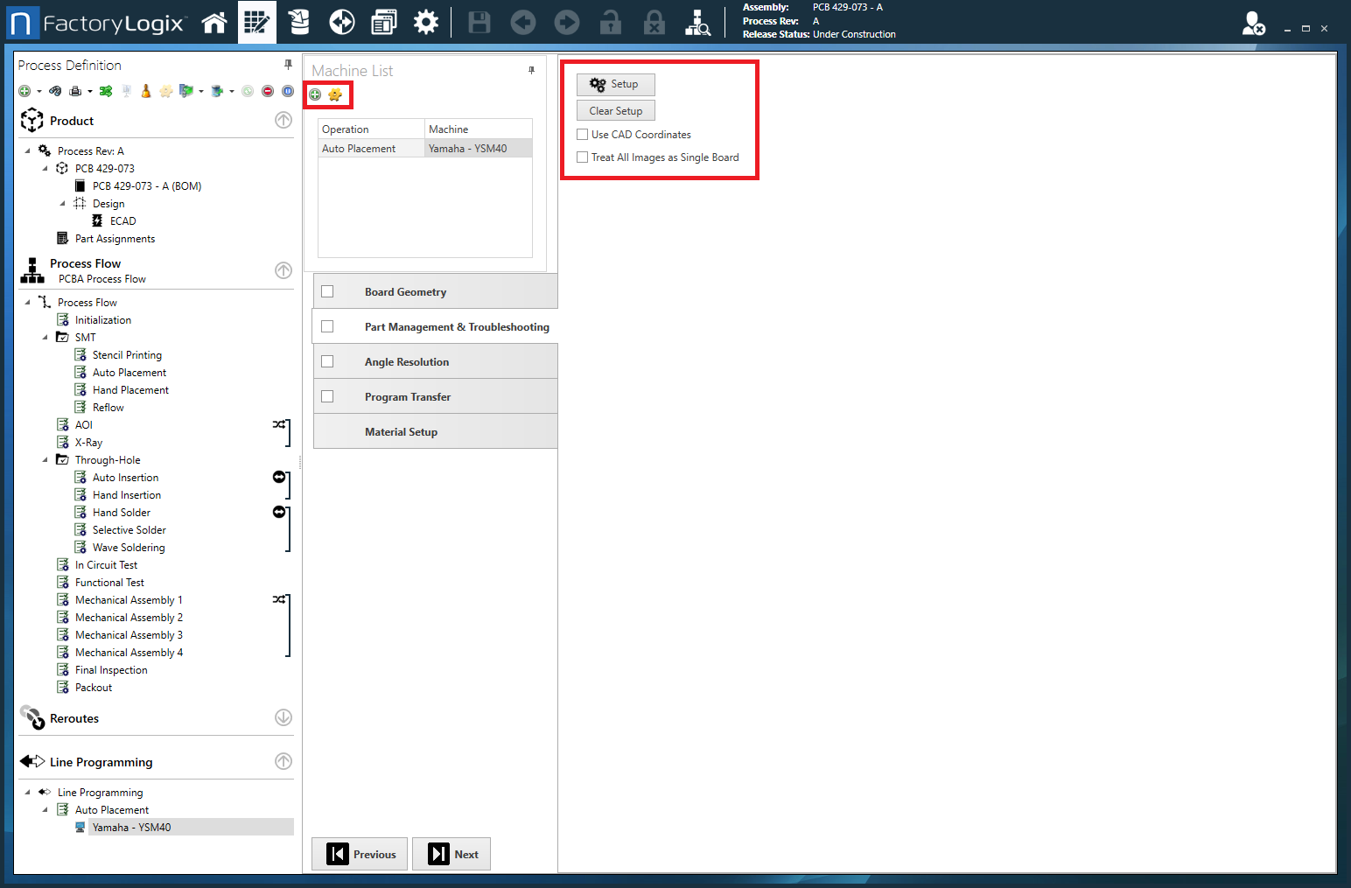Enable Use CAD Coordinates

click(x=583, y=134)
